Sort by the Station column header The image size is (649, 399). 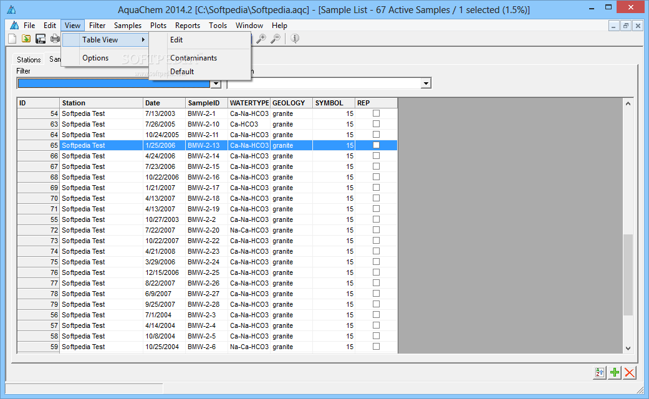click(102, 103)
